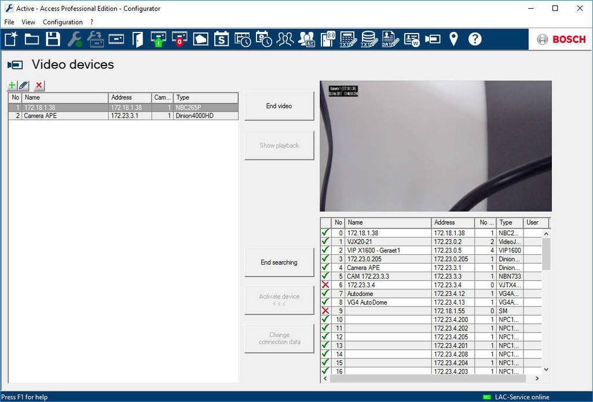593x402 pixels.
Task: Click the video devices camera toolbar icon
Action: click(x=433, y=39)
